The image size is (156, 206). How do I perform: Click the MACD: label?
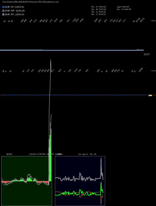pyautogui.click(x=9, y=154)
